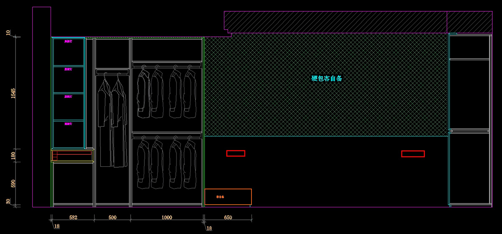502x234 pixels.
Task: Click the 582 dimension label
Action: (73, 217)
